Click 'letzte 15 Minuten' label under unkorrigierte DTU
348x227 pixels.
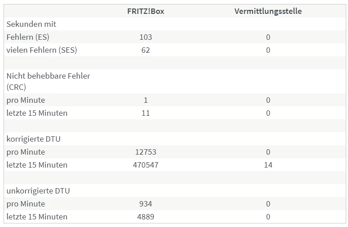(37, 217)
